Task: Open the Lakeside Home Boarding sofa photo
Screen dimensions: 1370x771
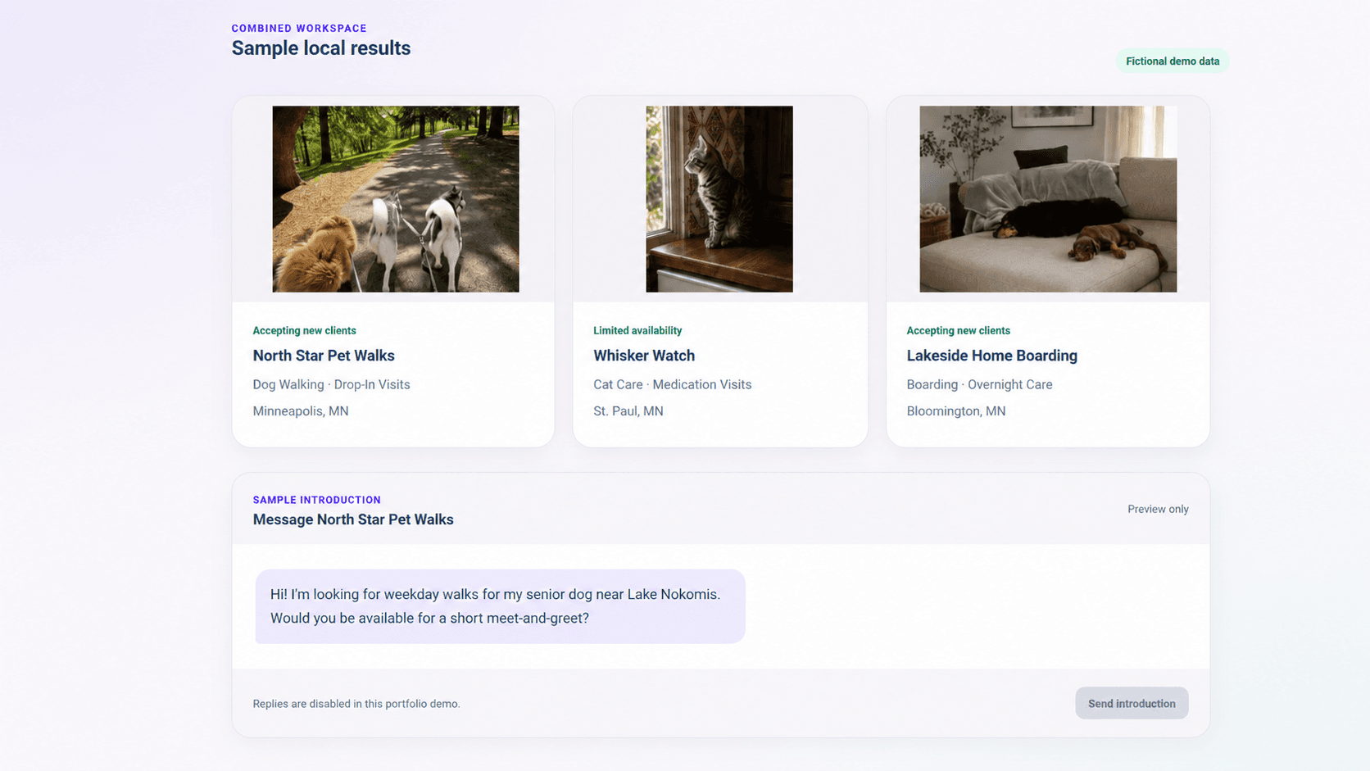Action: click(x=1048, y=199)
